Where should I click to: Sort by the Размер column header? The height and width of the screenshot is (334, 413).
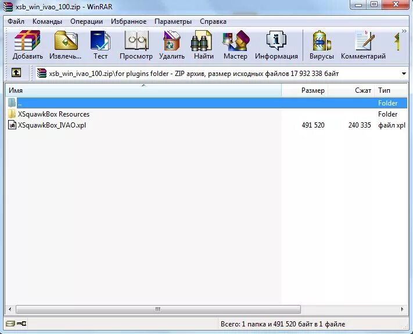tap(305, 90)
